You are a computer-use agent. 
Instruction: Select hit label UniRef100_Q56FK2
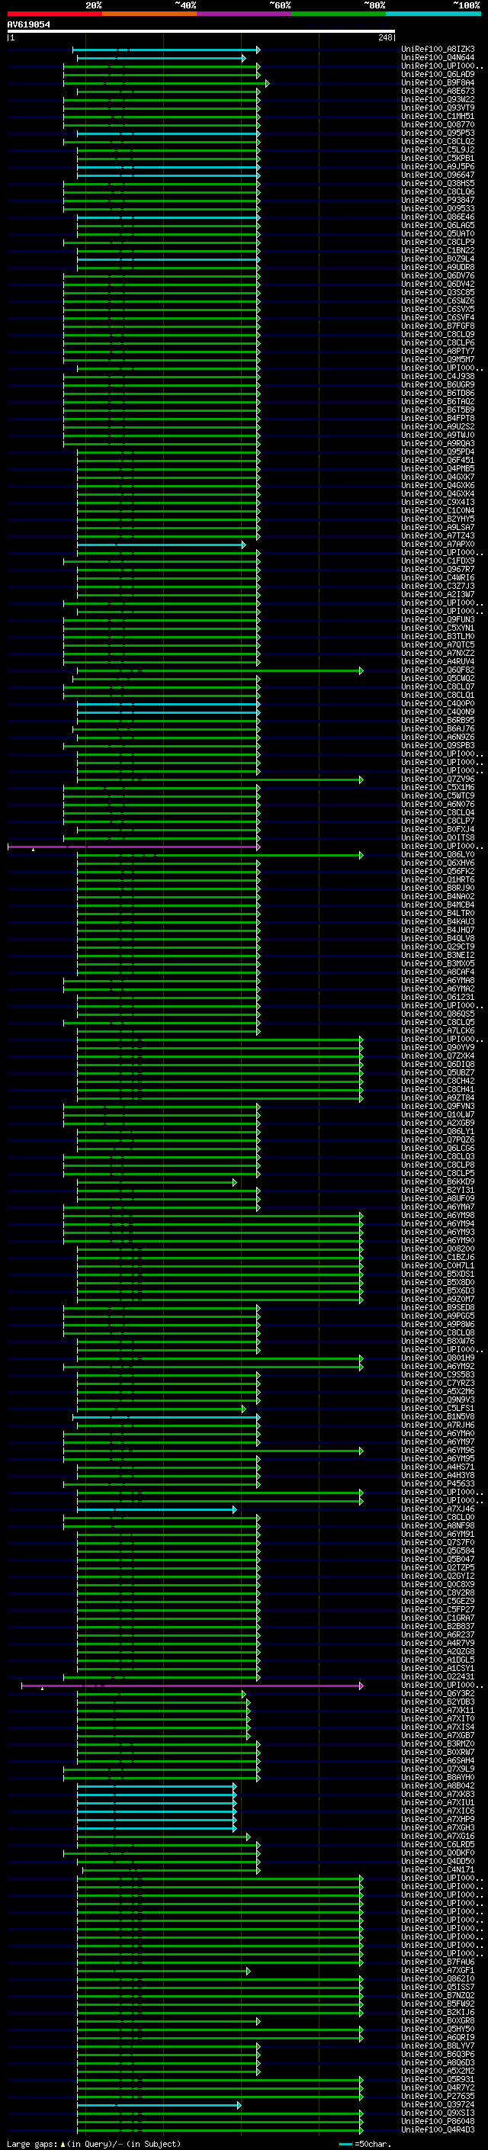(438, 871)
